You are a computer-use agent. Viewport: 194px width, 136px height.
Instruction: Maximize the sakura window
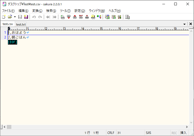[176, 4]
